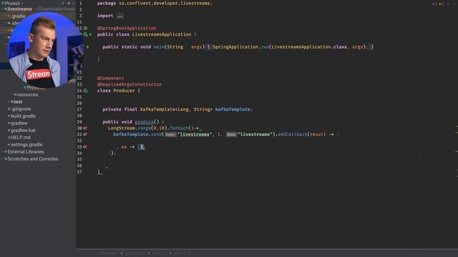The height and width of the screenshot is (257, 458).
Task: Click the topic parameter hint
Action: [170, 135]
